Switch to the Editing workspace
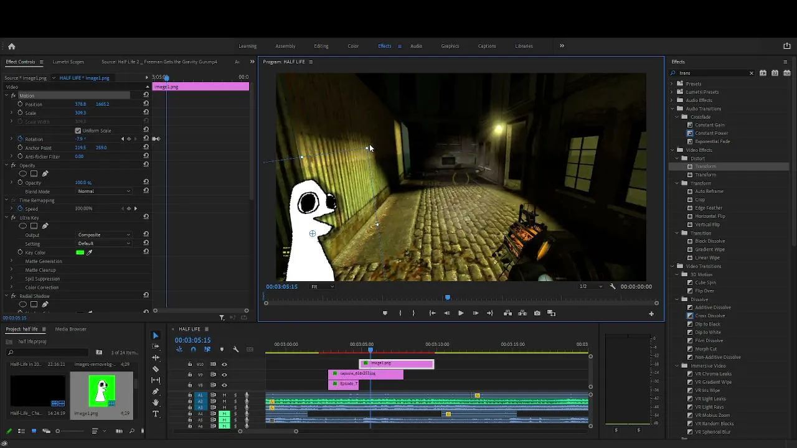This screenshot has height=448, width=797. click(321, 46)
